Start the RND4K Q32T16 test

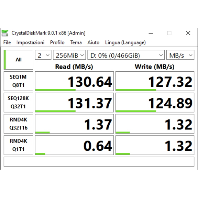[18, 124]
